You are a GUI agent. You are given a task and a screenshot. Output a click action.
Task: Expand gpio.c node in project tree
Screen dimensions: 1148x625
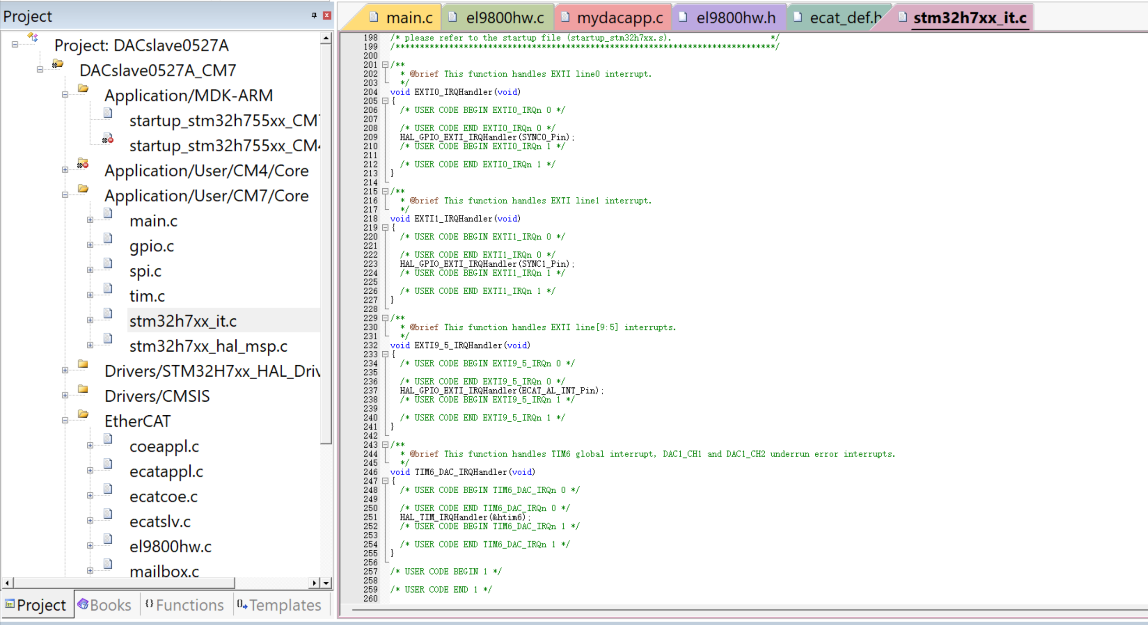pyautogui.click(x=90, y=245)
